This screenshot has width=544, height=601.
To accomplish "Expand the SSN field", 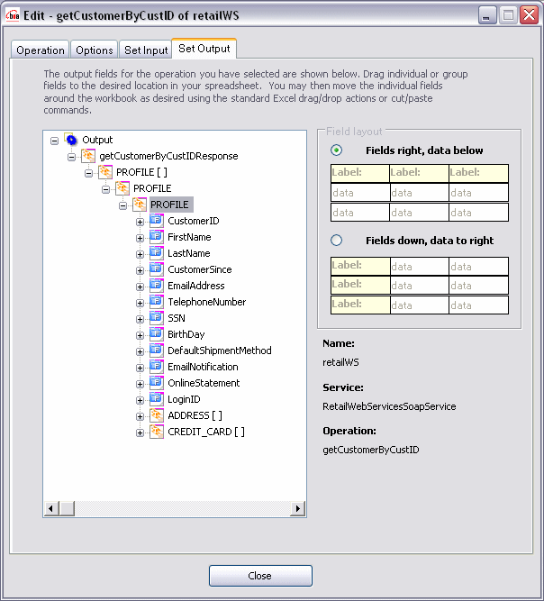I will [x=140, y=319].
